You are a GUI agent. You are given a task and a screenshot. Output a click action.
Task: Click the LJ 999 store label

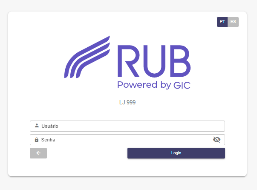127,102
